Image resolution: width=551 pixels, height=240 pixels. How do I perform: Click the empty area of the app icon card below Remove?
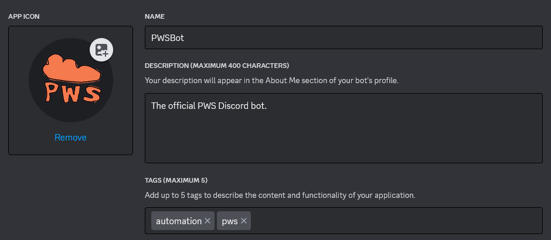[x=70, y=149]
